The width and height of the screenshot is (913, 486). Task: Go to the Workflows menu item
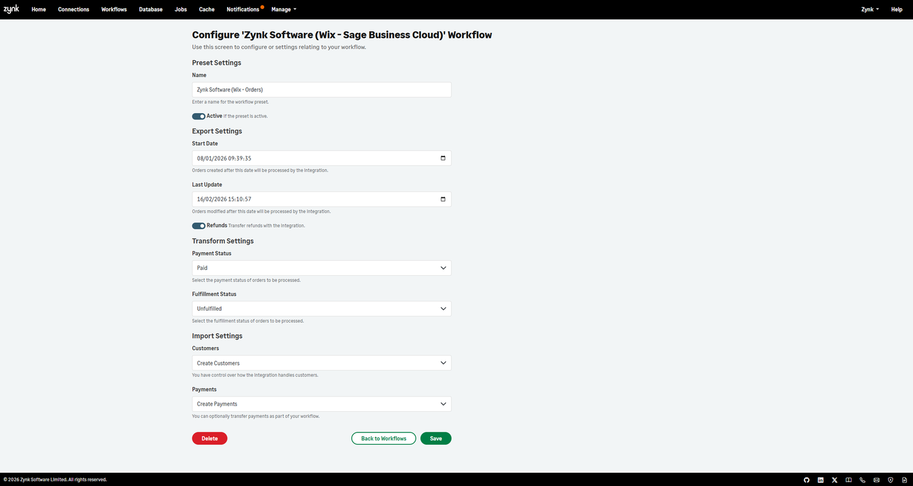(x=114, y=9)
